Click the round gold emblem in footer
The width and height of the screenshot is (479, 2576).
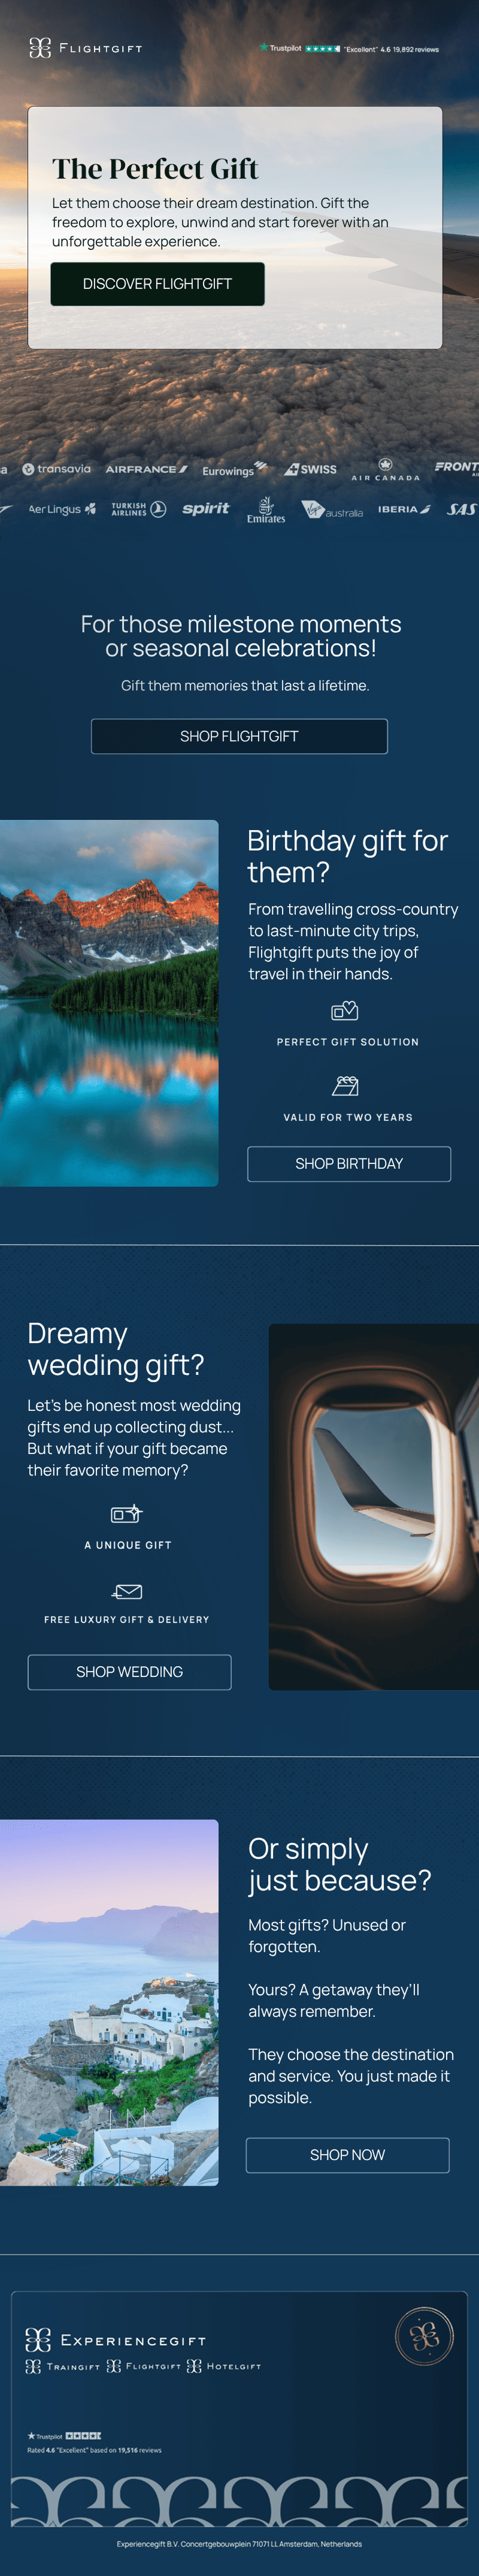pos(425,2336)
